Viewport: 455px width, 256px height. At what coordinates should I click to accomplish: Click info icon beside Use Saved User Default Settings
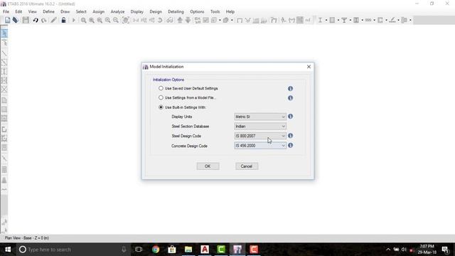click(290, 88)
